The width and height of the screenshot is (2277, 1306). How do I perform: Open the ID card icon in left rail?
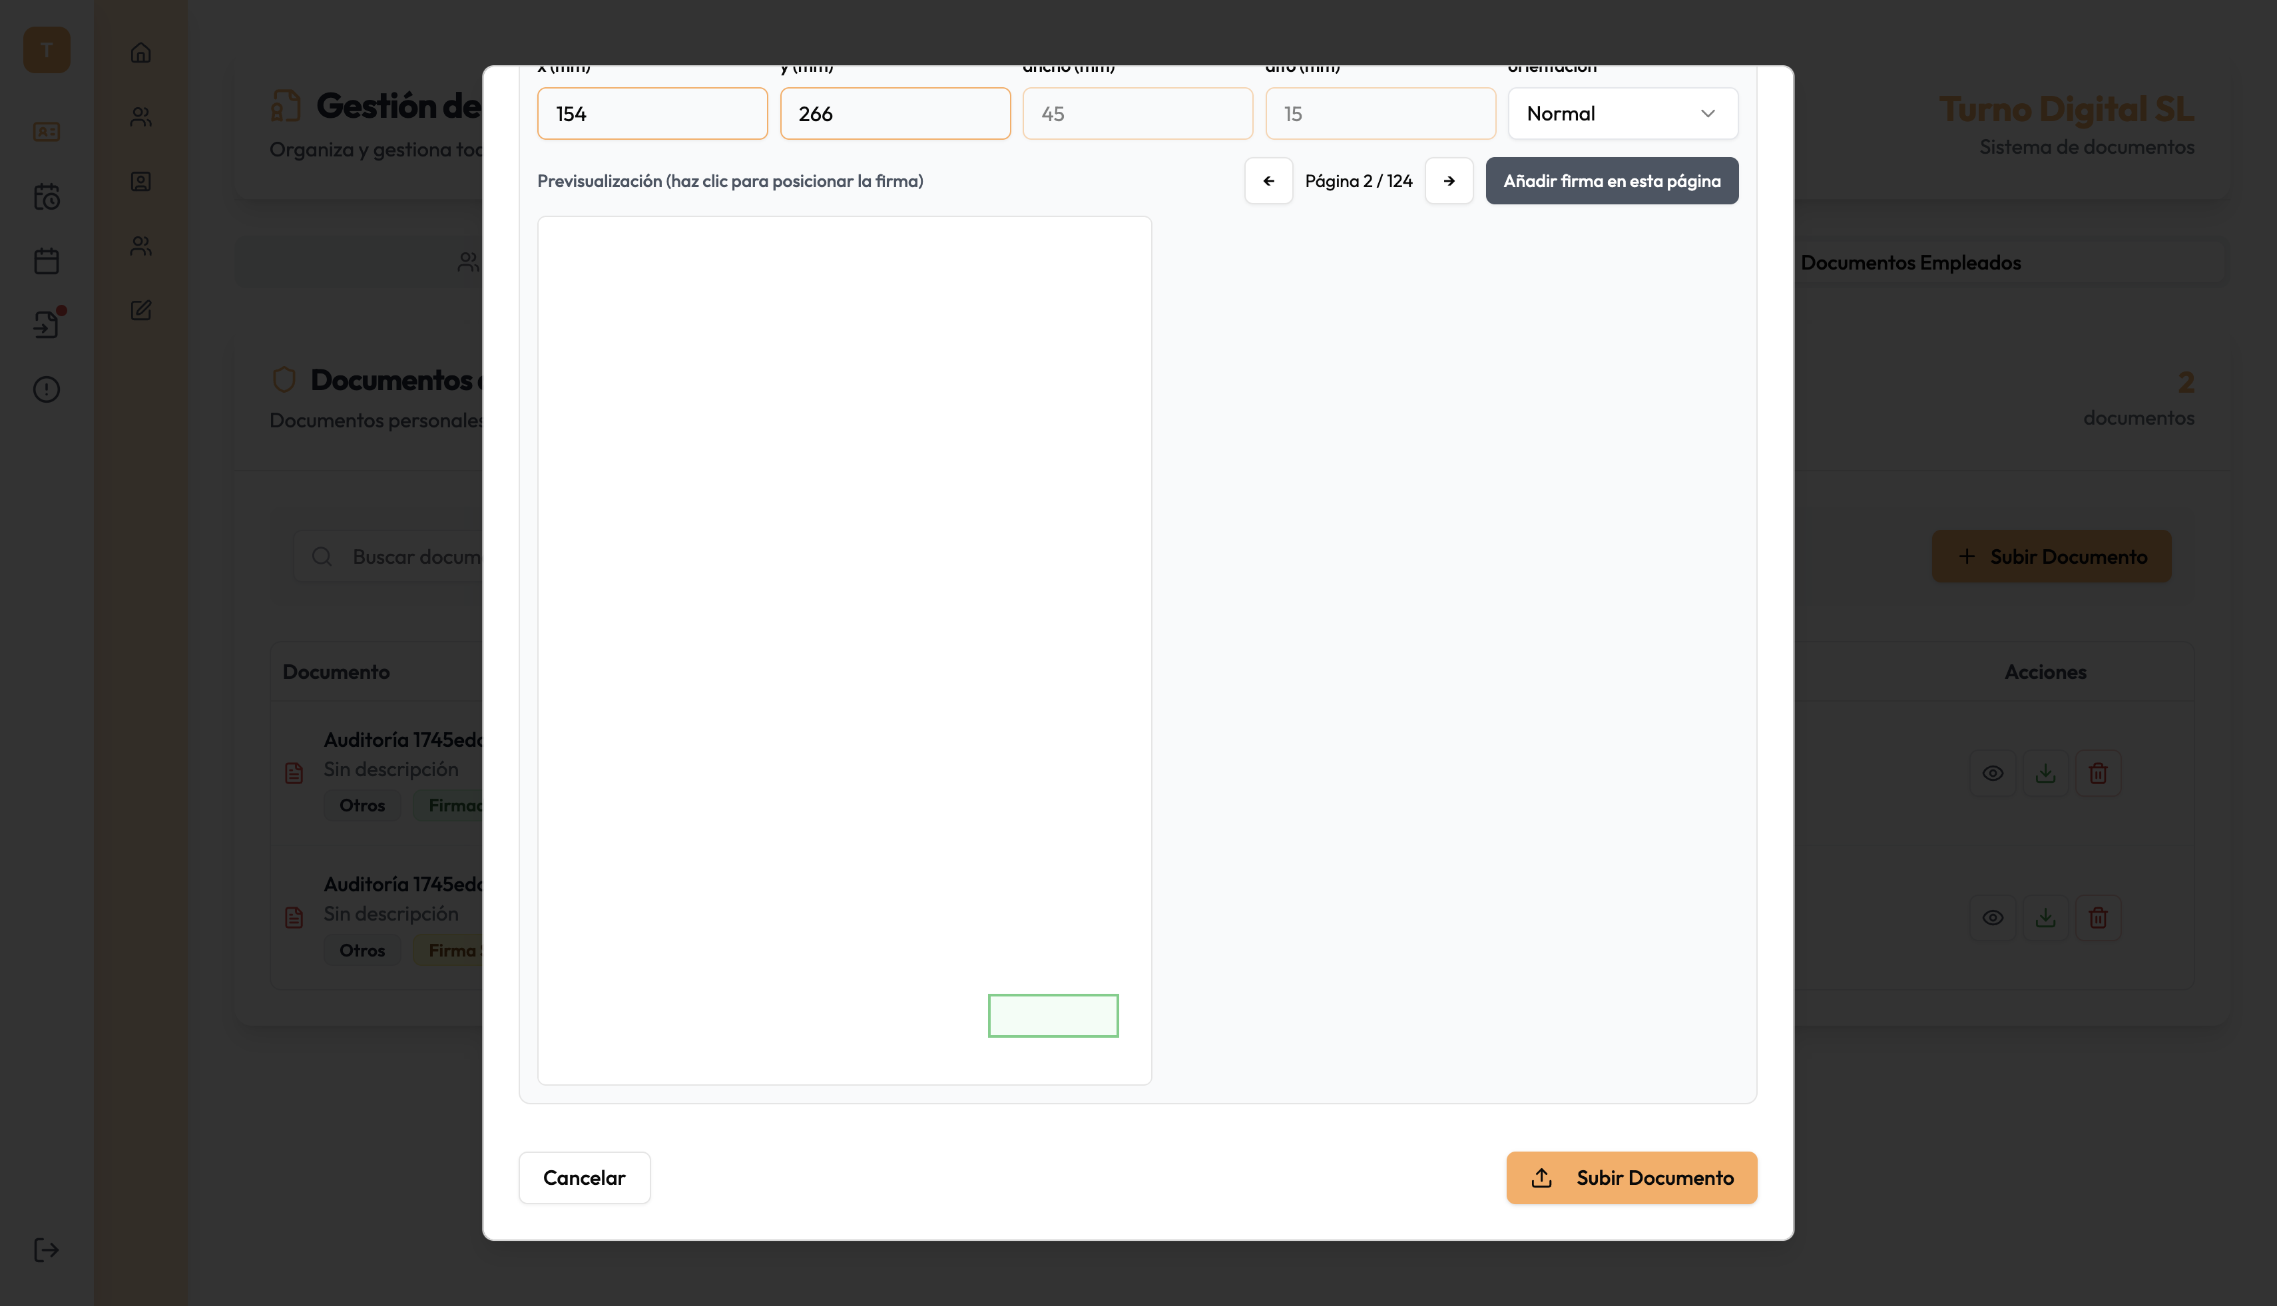tap(47, 132)
